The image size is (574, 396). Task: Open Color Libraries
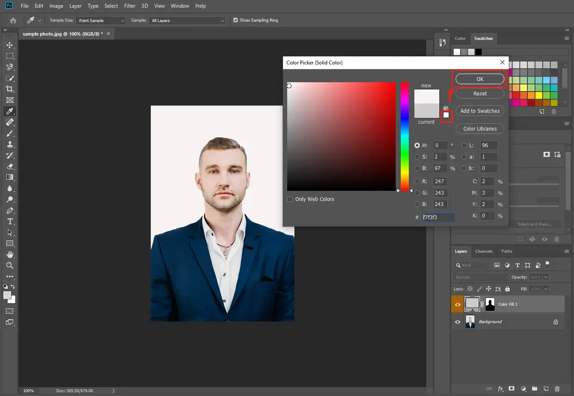pos(480,128)
